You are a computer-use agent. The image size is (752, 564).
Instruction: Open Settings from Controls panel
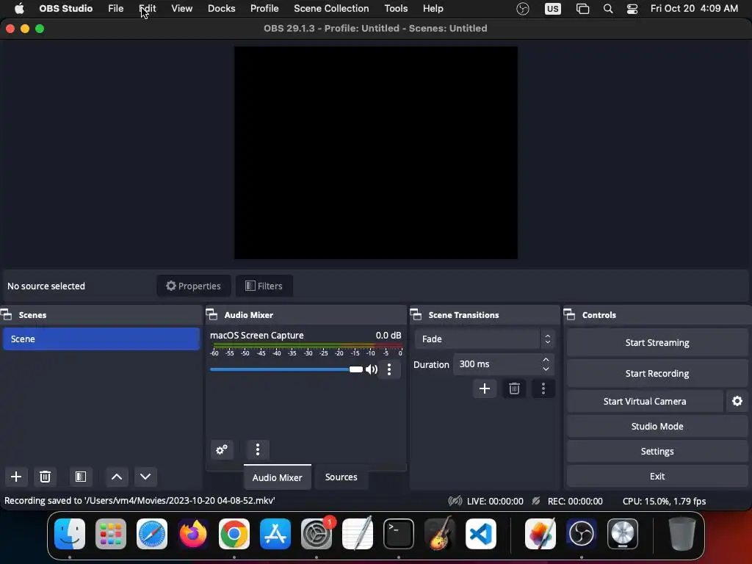(657, 452)
